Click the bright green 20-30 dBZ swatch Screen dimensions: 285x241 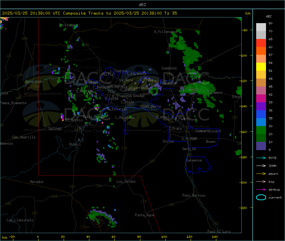coord(261,130)
